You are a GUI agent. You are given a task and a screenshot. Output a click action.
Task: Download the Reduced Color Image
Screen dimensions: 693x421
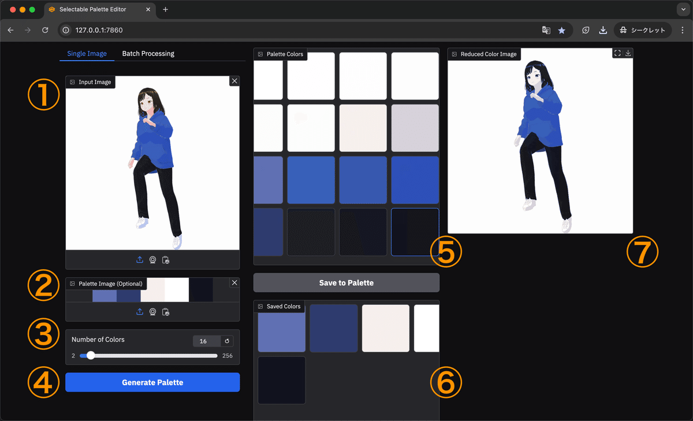pyautogui.click(x=629, y=53)
